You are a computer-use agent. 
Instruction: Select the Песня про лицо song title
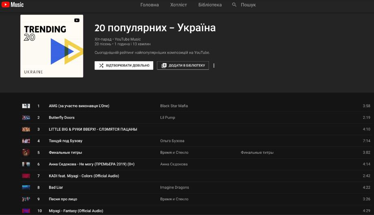coord(63,199)
